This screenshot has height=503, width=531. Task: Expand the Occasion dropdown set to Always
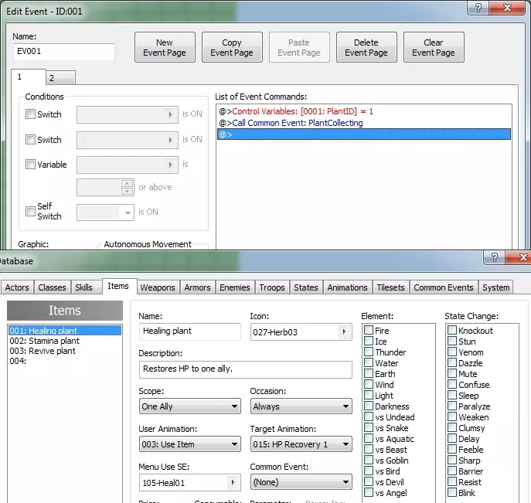coord(301,406)
